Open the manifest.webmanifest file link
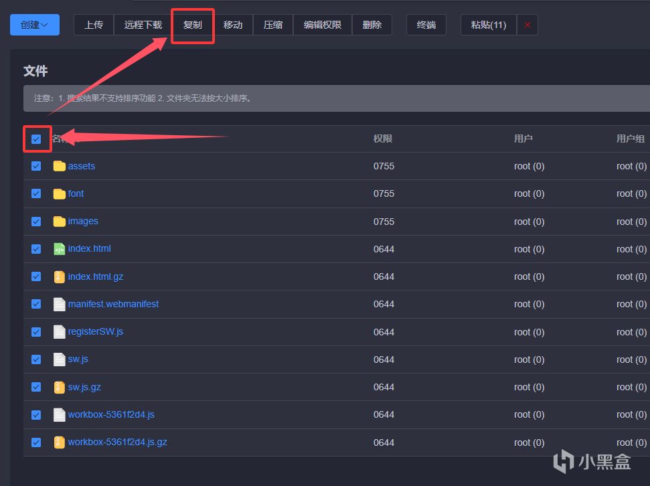 [x=113, y=304]
